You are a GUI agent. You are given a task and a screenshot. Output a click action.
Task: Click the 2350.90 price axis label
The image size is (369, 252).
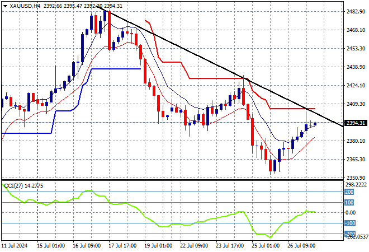click(356, 178)
